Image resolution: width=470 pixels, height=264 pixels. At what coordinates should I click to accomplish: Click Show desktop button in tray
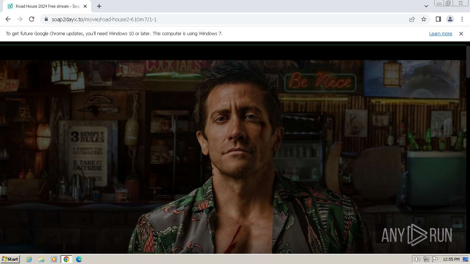(466, 259)
